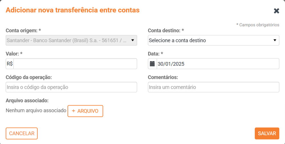This screenshot has width=285, height=144.
Task: Click the Santander Conta origem dropdown
Action: 67,40
